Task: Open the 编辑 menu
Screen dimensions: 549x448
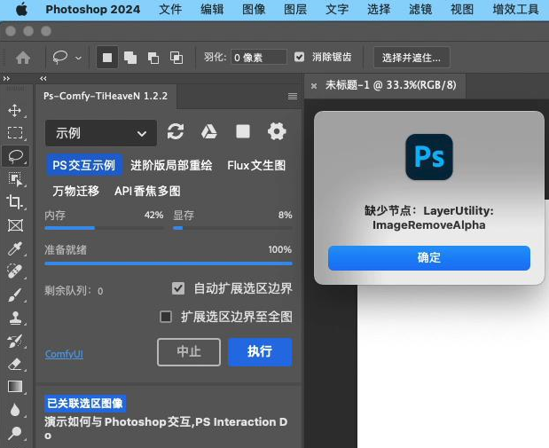Action: [212, 10]
